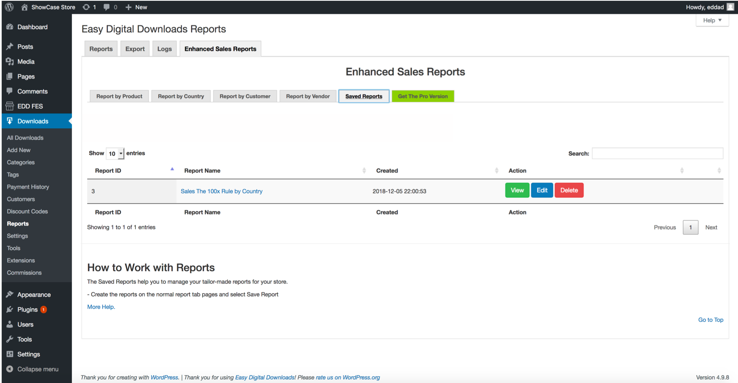This screenshot has height=383, width=738.
Task: Click Get The Pro Version button
Action: 423,96
